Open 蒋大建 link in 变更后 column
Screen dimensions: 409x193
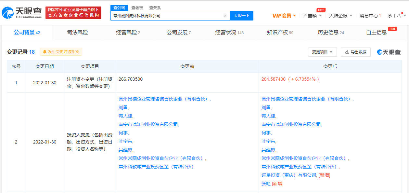tap(268, 116)
